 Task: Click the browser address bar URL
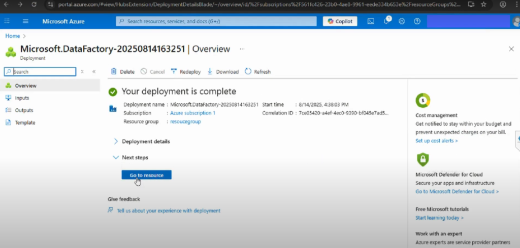[259, 5]
